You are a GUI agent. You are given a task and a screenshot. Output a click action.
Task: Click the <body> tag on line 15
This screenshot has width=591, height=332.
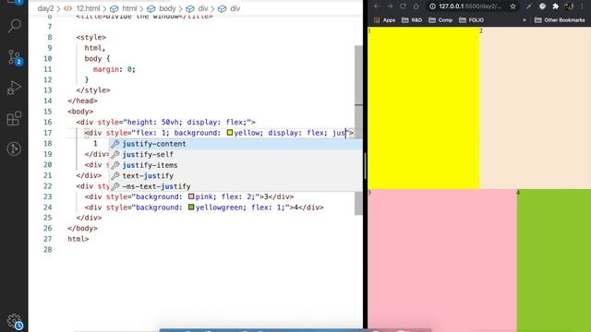80,112
